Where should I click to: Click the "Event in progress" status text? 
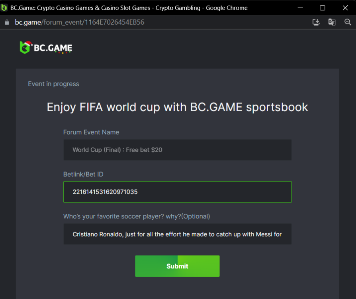click(53, 84)
